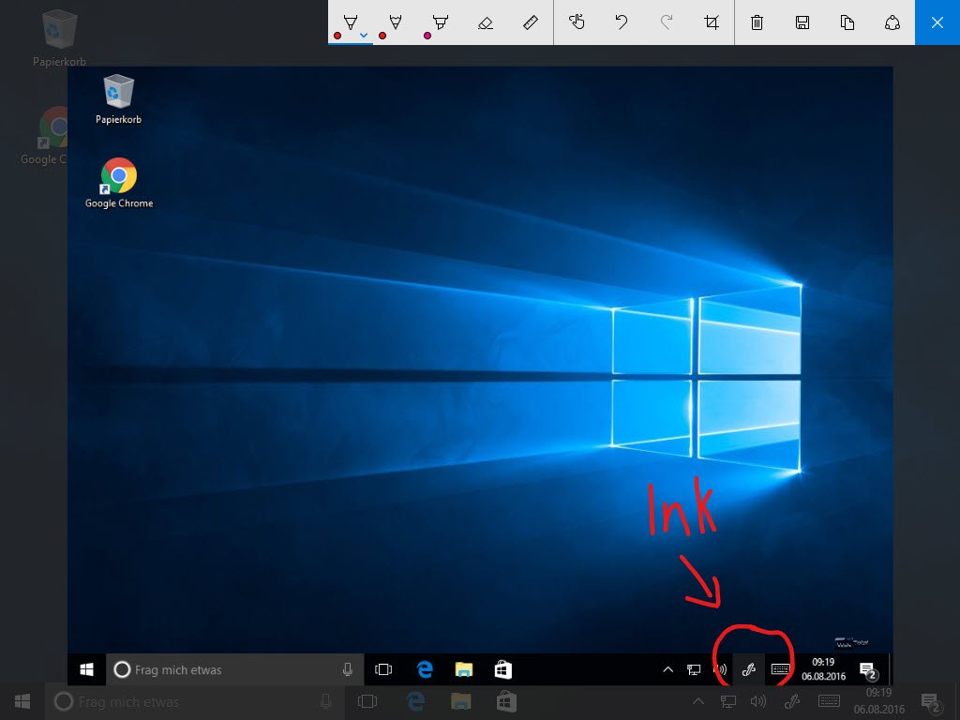Activate the crop tool

712,22
